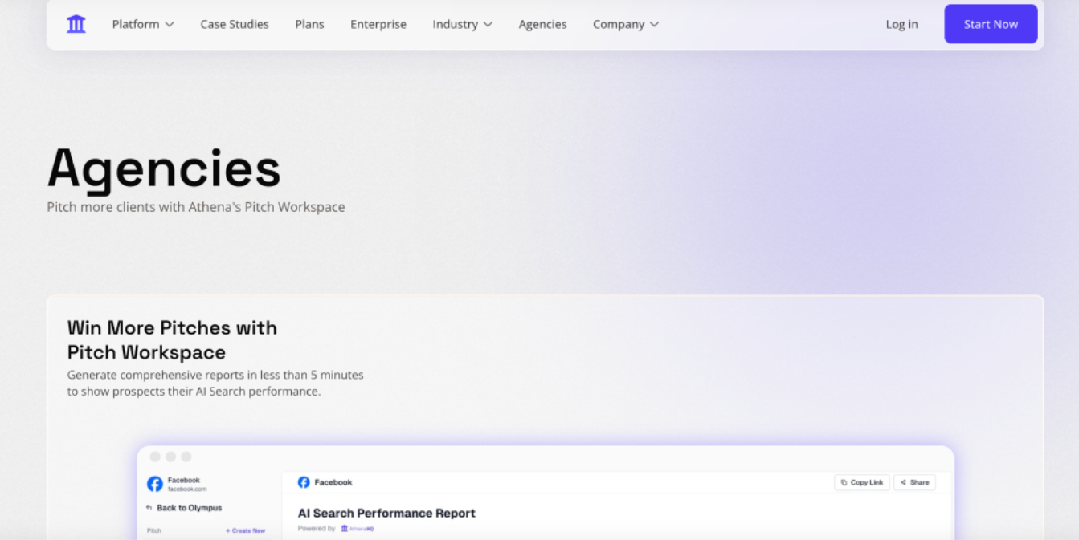The width and height of the screenshot is (1079, 540).
Task: Click the Athena logo beside Powered by
Action: (358, 529)
